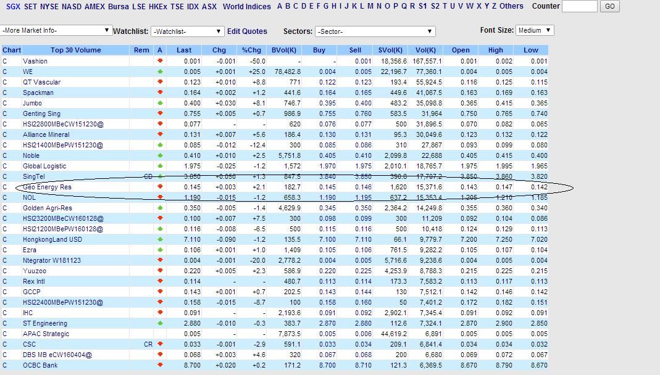Viewport: 660px width, 375px height.
Task: Click the Counter input field
Action: coord(580,6)
